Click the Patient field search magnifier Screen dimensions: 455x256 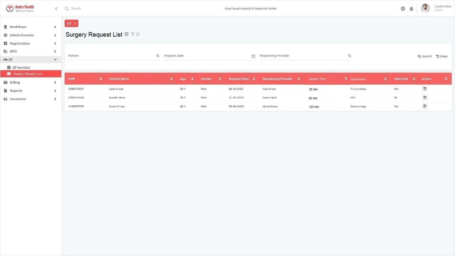(x=158, y=56)
